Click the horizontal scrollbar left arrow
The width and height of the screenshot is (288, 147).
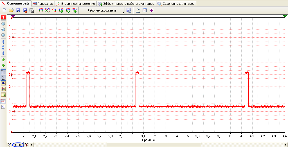[31, 145]
